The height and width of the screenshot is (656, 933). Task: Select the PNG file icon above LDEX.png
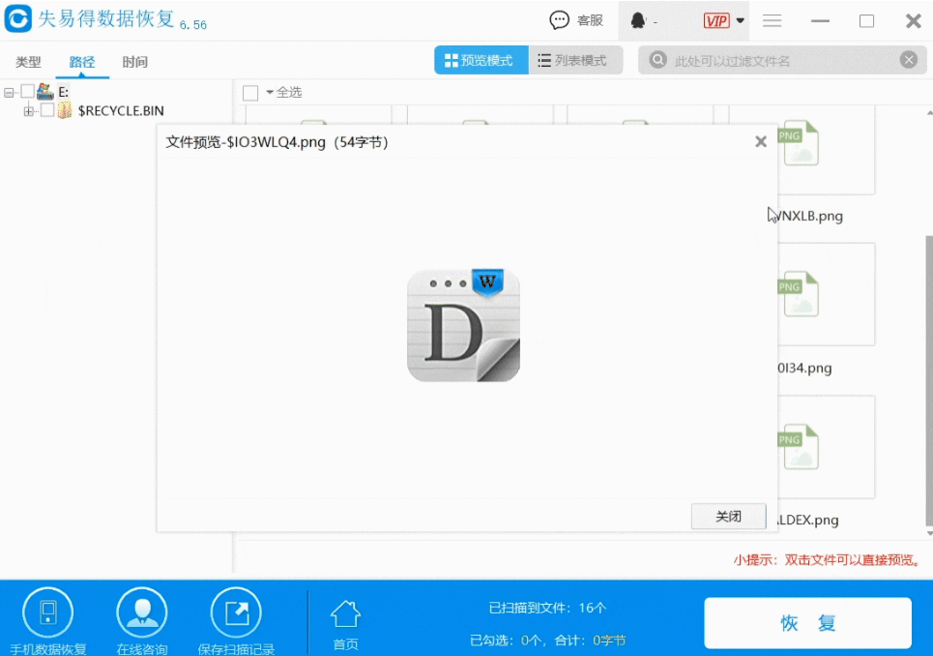point(799,447)
